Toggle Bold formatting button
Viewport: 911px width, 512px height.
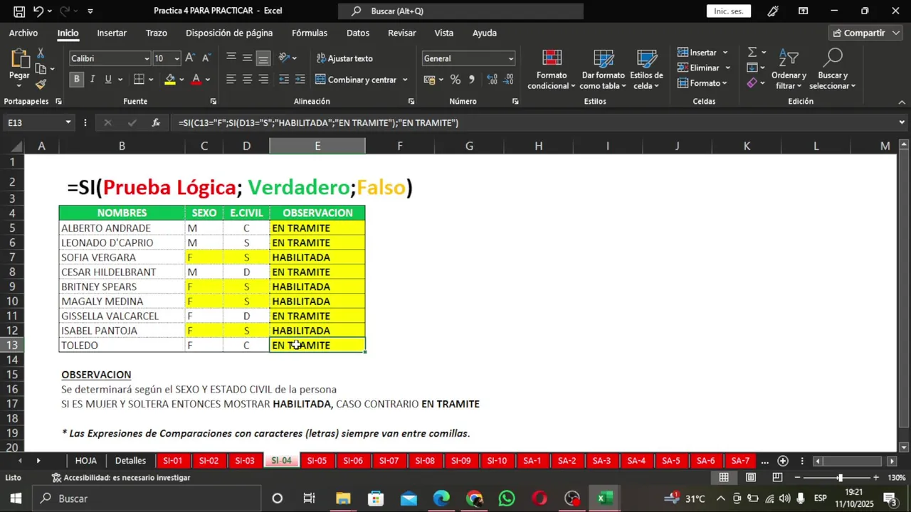click(76, 80)
